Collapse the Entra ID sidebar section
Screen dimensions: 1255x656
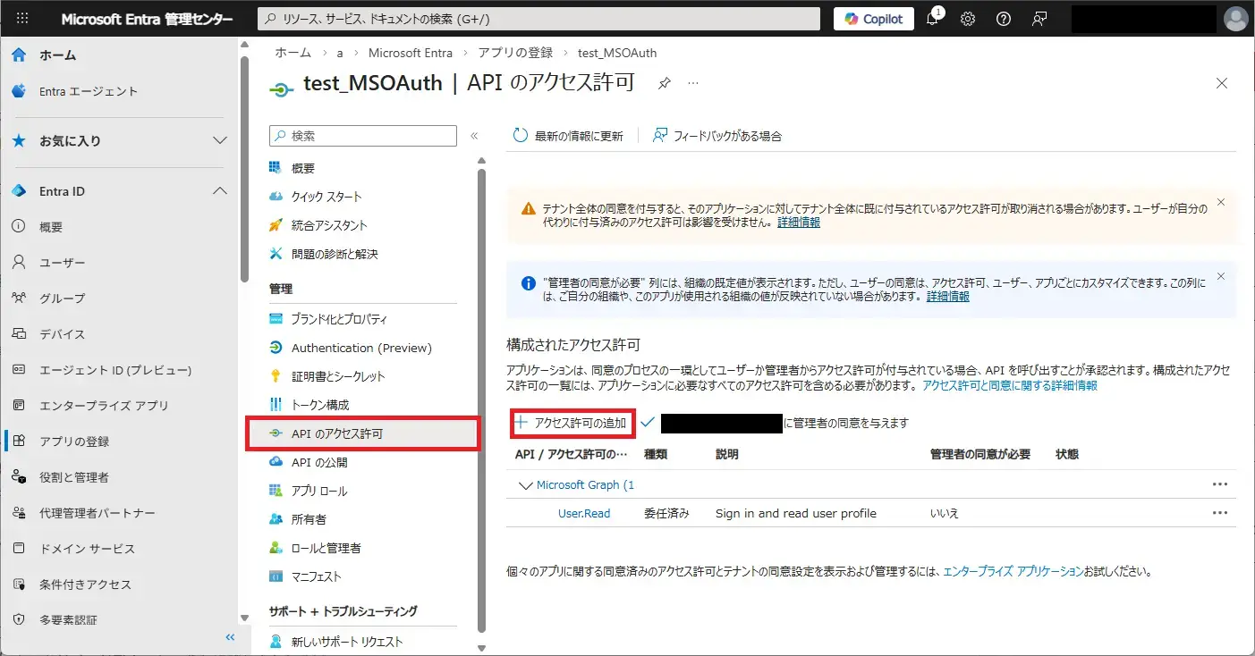coord(219,191)
